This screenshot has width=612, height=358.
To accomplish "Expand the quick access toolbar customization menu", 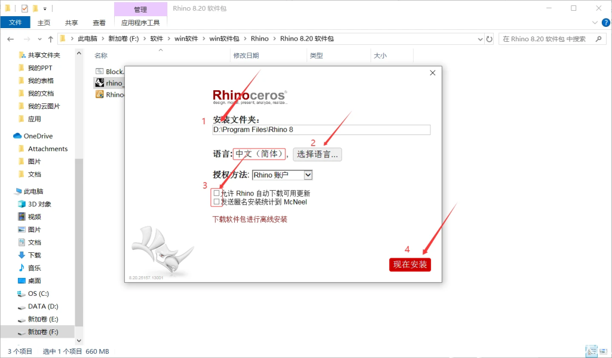I will coord(45,9).
